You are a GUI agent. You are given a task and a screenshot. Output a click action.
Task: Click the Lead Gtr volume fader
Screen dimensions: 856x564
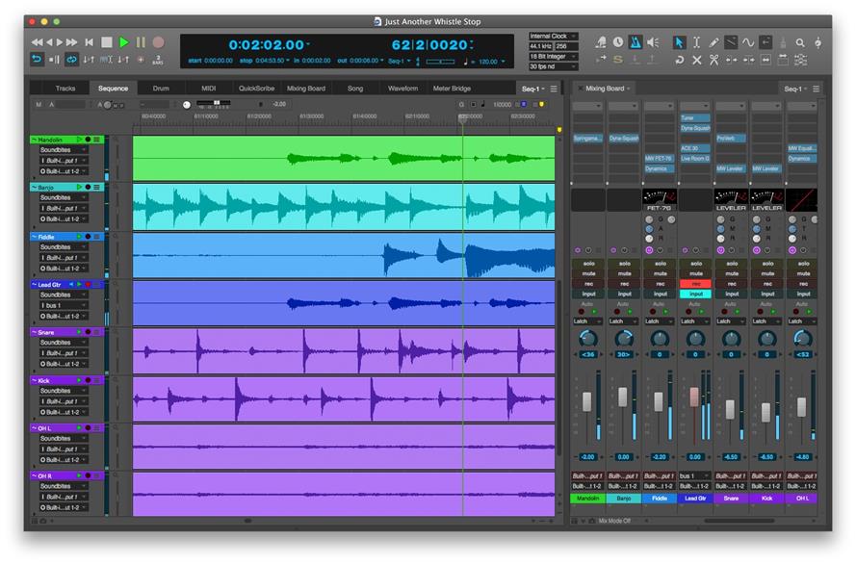coord(694,397)
